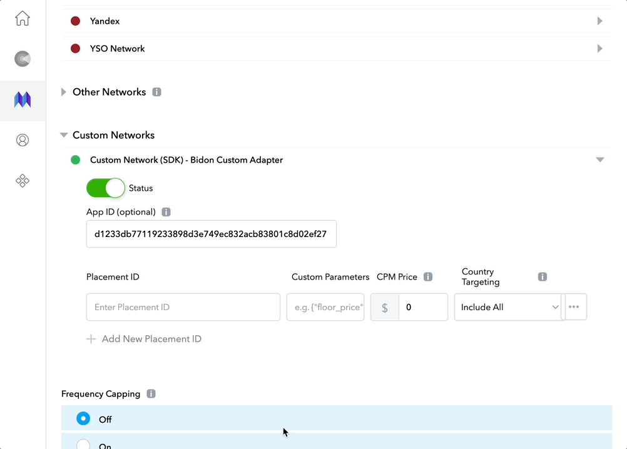Viewport: 627px width, 449px height.
Task: Click Custom Network (SDK) - Bidon Custom Adapter title
Action: click(186, 160)
